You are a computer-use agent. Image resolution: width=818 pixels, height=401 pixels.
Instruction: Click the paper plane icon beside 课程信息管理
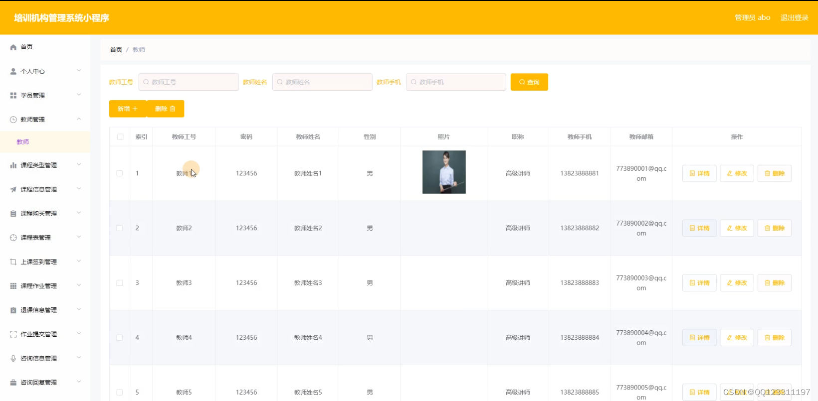pos(13,189)
